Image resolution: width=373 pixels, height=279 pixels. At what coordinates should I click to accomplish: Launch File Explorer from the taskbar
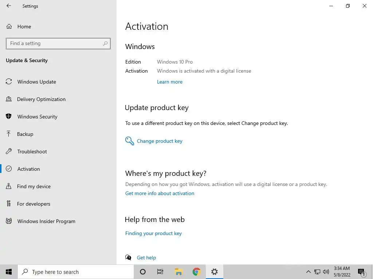click(x=178, y=272)
